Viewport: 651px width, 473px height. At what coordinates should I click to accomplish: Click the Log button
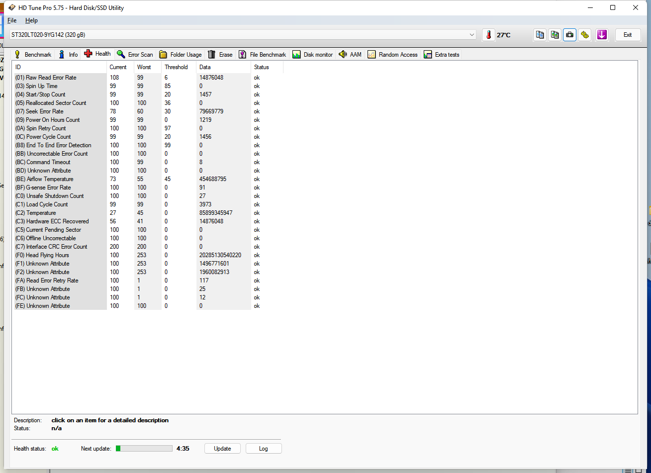263,449
